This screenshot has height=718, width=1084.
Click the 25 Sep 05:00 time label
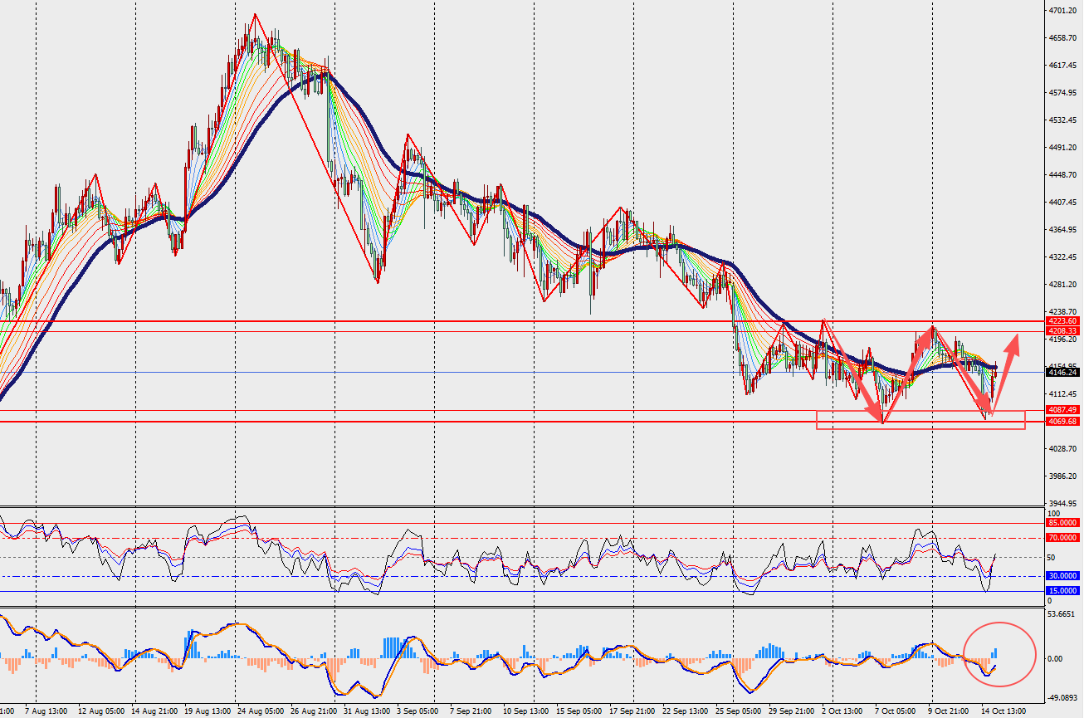point(737,712)
